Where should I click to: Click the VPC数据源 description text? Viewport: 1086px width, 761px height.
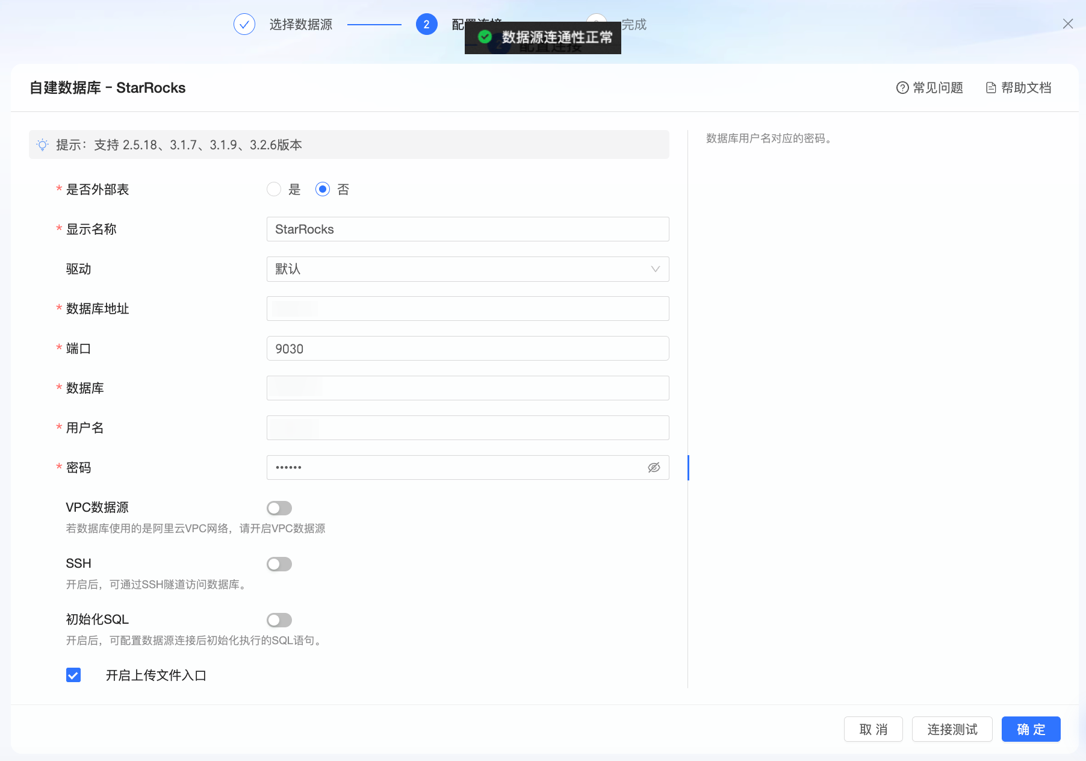pos(196,529)
